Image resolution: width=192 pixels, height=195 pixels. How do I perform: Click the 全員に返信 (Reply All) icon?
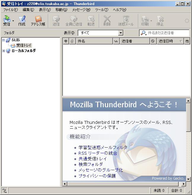[x=74, y=20]
